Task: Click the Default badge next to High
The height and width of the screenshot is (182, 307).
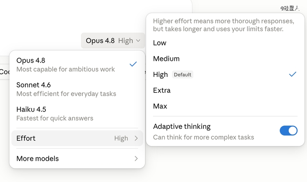Action: 183,74
